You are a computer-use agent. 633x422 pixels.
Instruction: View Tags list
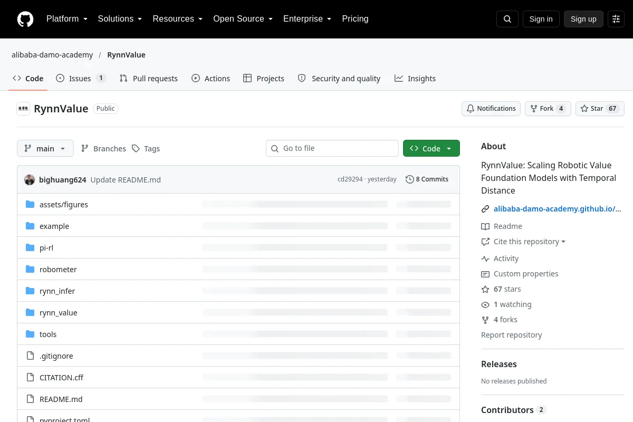pyautogui.click(x=146, y=149)
